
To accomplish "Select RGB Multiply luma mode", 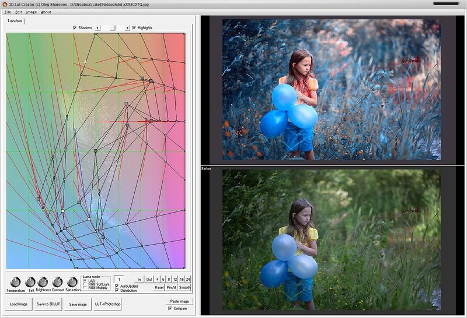I will click(85, 288).
